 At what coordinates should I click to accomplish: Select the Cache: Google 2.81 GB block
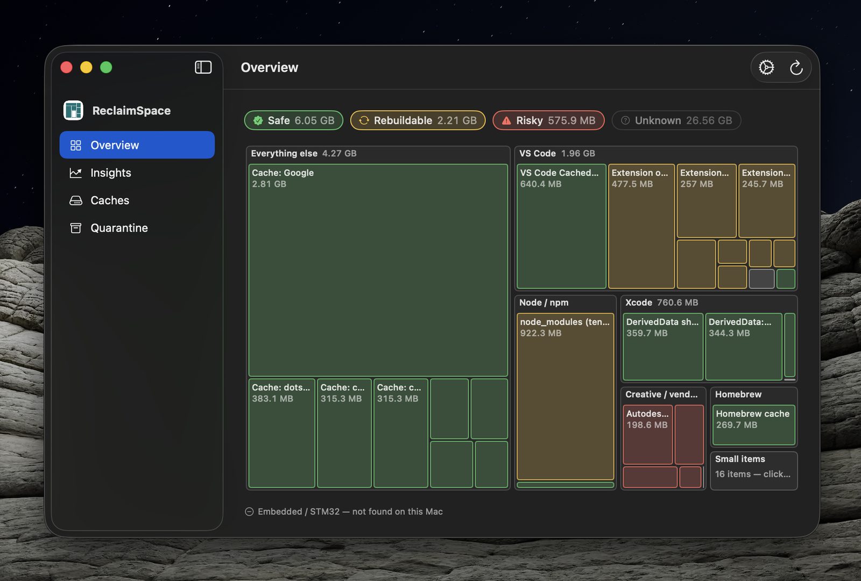tap(378, 270)
